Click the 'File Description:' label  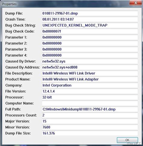[19, 73]
